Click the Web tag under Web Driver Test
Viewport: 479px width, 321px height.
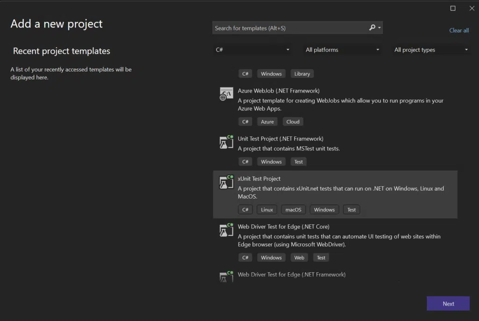[x=299, y=257]
